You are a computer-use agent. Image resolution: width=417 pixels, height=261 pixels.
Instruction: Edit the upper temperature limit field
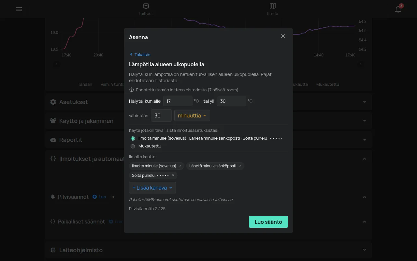232,101
